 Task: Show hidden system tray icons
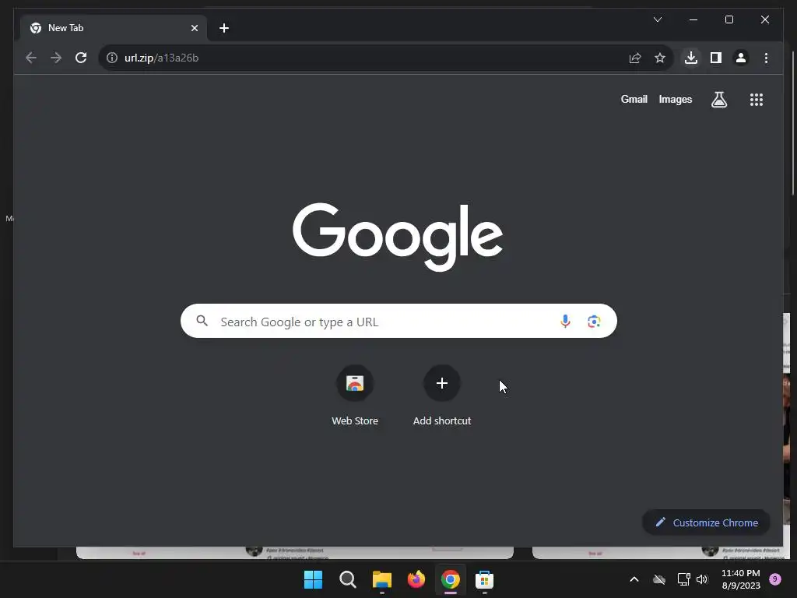(634, 579)
